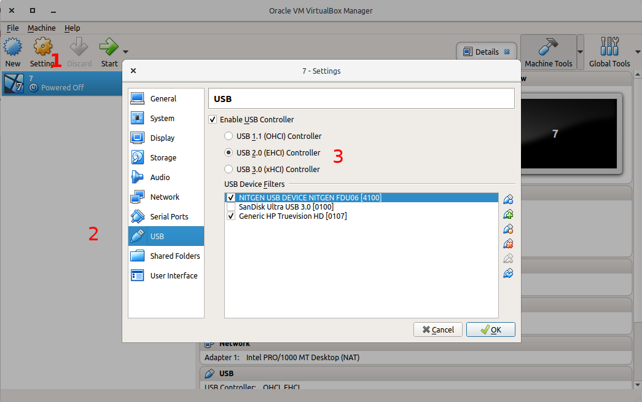Open the Global Tools dropdown arrow
Image resolution: width=642 pixels, height=402 pixels.
click(638, 52)
